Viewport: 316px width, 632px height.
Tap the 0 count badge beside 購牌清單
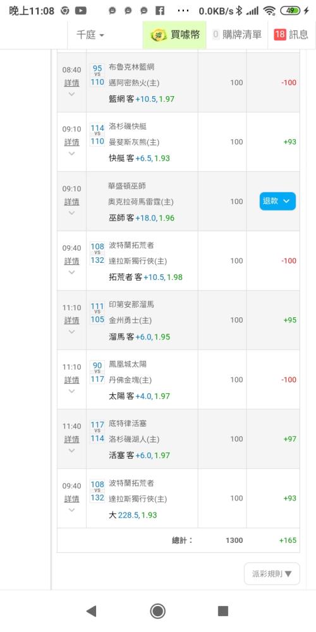click(x=216, y=35)
